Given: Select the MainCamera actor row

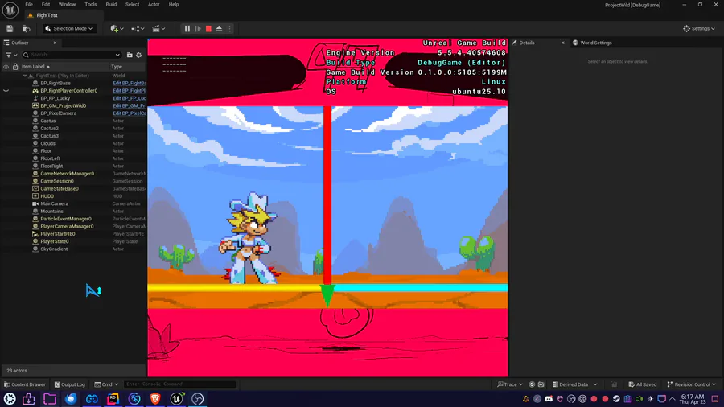Looking at the screenshot, I should (x=54, y=204).
